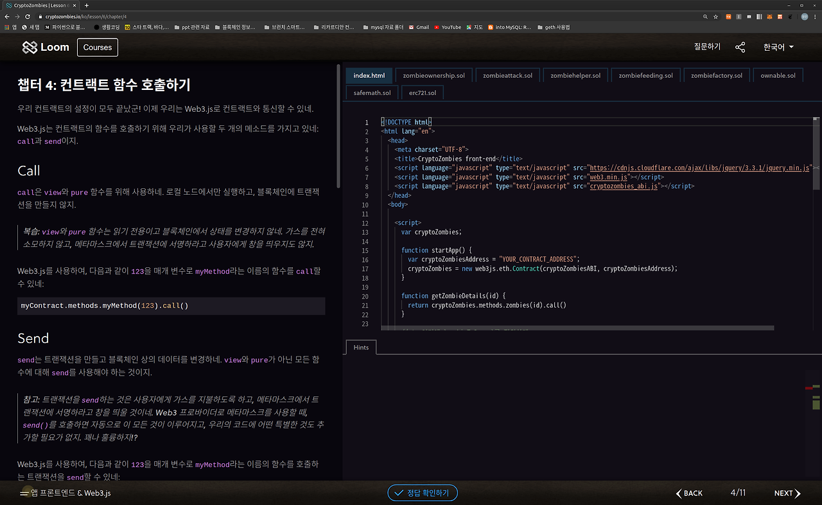Image resolution: width=822 pixels, height=505 pixels.
Task: Open the 리카르디안 컨 bookmark folder
Action: click(x=333, y=27)
